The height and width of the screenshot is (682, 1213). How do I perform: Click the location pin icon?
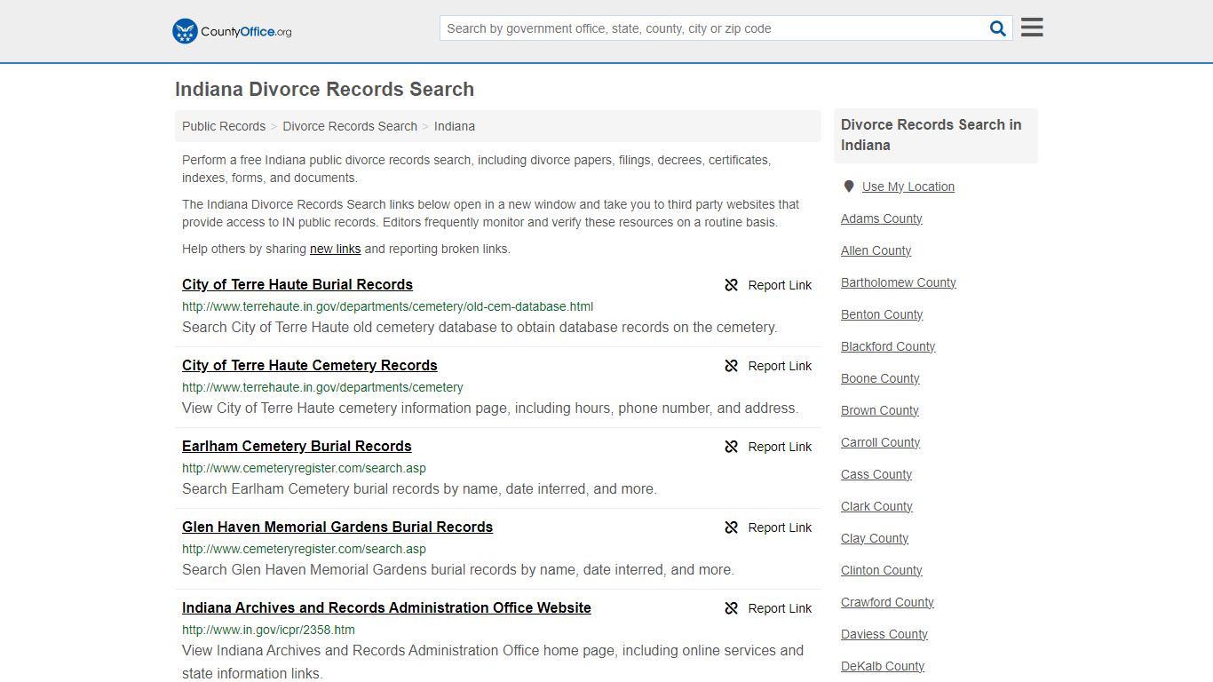tap(849, 186)
